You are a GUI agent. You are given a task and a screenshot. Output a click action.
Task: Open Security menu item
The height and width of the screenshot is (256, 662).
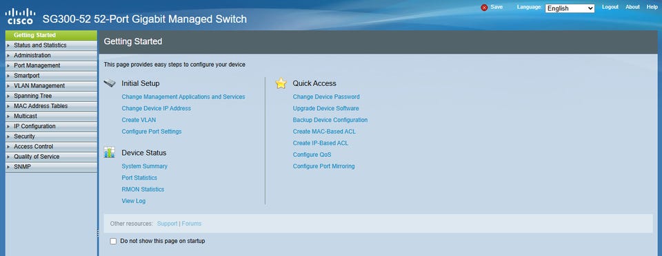[51, 136]
